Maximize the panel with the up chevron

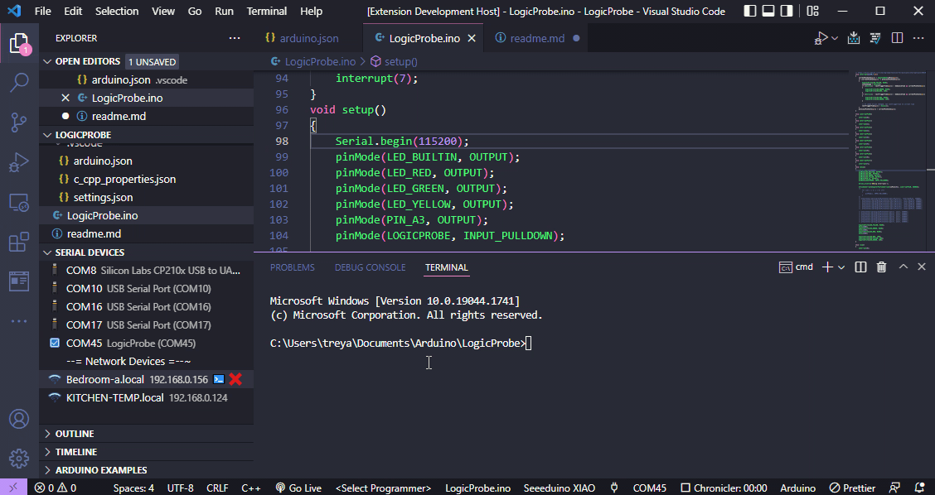click(904, 267)
